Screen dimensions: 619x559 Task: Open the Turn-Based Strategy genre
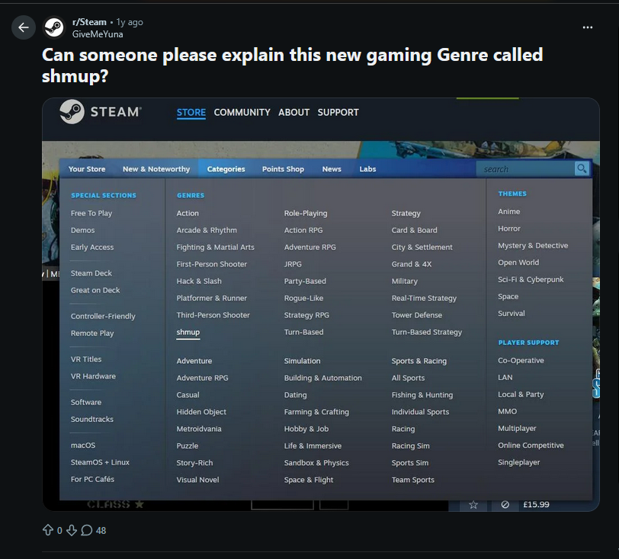point(426,332)
